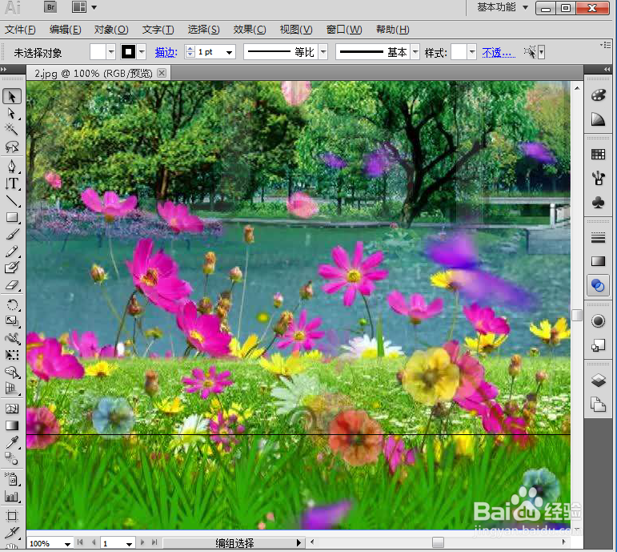Open the 等比 width profile dropdown
Image resolution: width=617 pixels, height=552 pixels.
pyautogui.click(x=323, y=51)
